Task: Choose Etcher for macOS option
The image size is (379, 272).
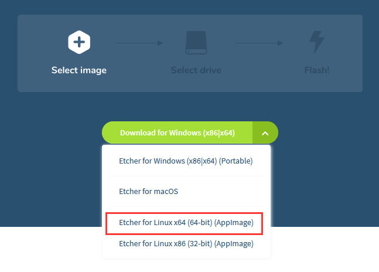Action: click(x=186, y=192)
